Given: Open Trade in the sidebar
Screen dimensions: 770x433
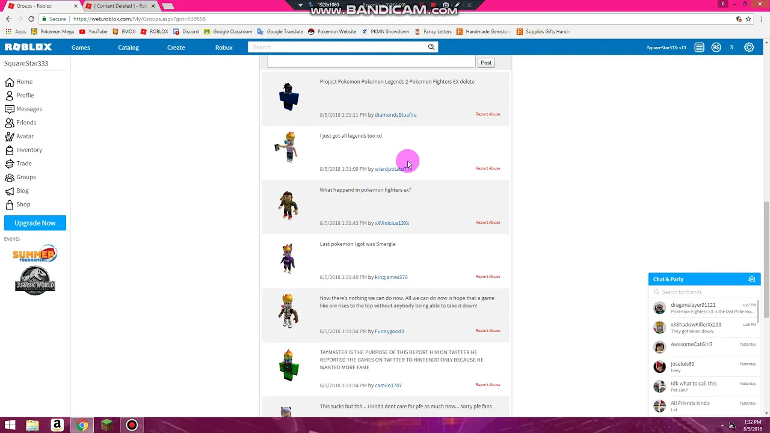Looking at the screenshot, I should tap(18, 164).
